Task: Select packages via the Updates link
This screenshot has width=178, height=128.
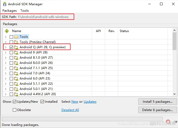Action: click(x=90, y=102)
